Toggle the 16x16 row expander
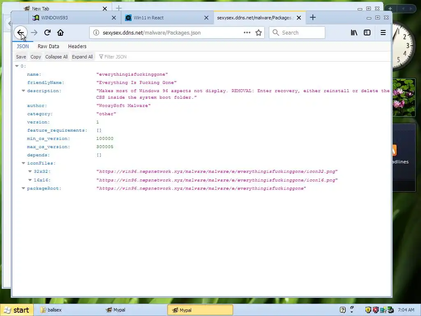 30,180
